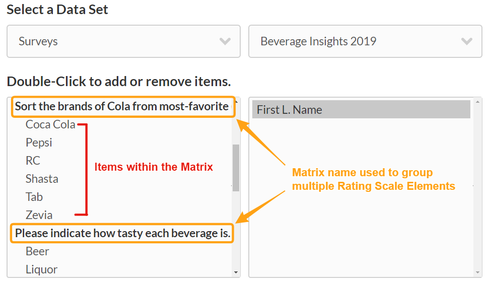Select the RC list item
This screenshot has height=285, width=489.
click(33, 161)
